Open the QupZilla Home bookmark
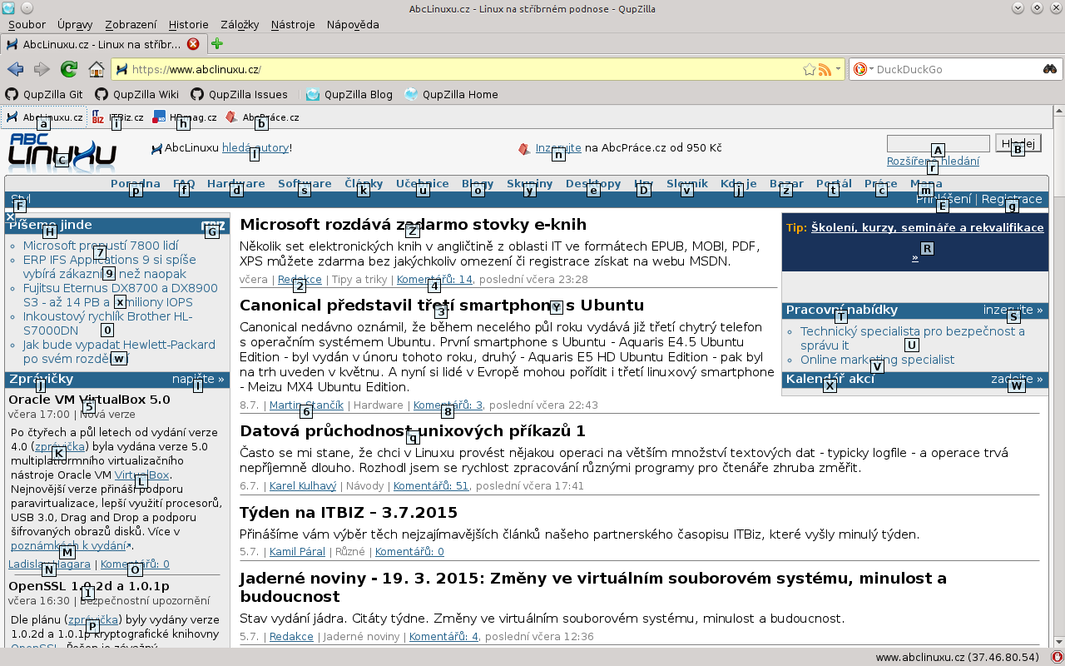This screenshot has height=666, width=1065. tap(451, 94)
